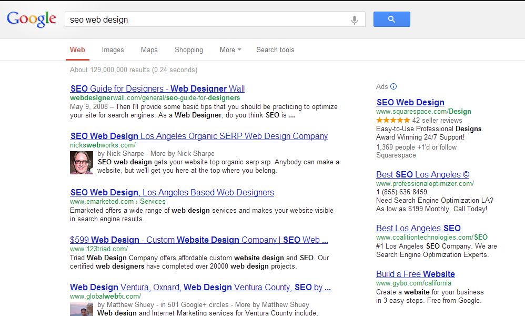
Task: Click the webdesignerwall.com green URL
Action: coord(155,98)
